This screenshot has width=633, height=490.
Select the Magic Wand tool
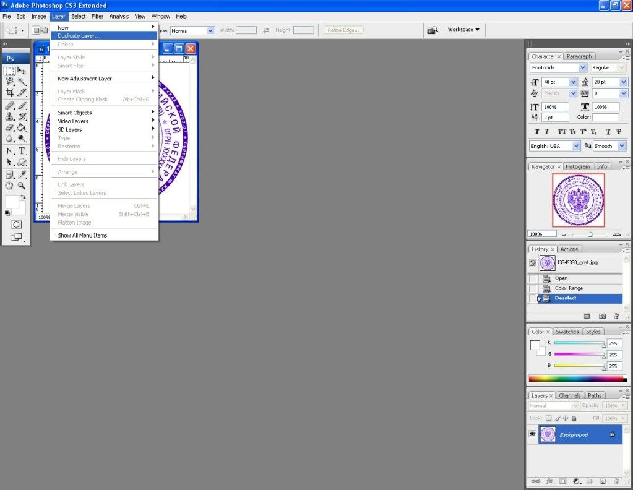pos(22,82)
